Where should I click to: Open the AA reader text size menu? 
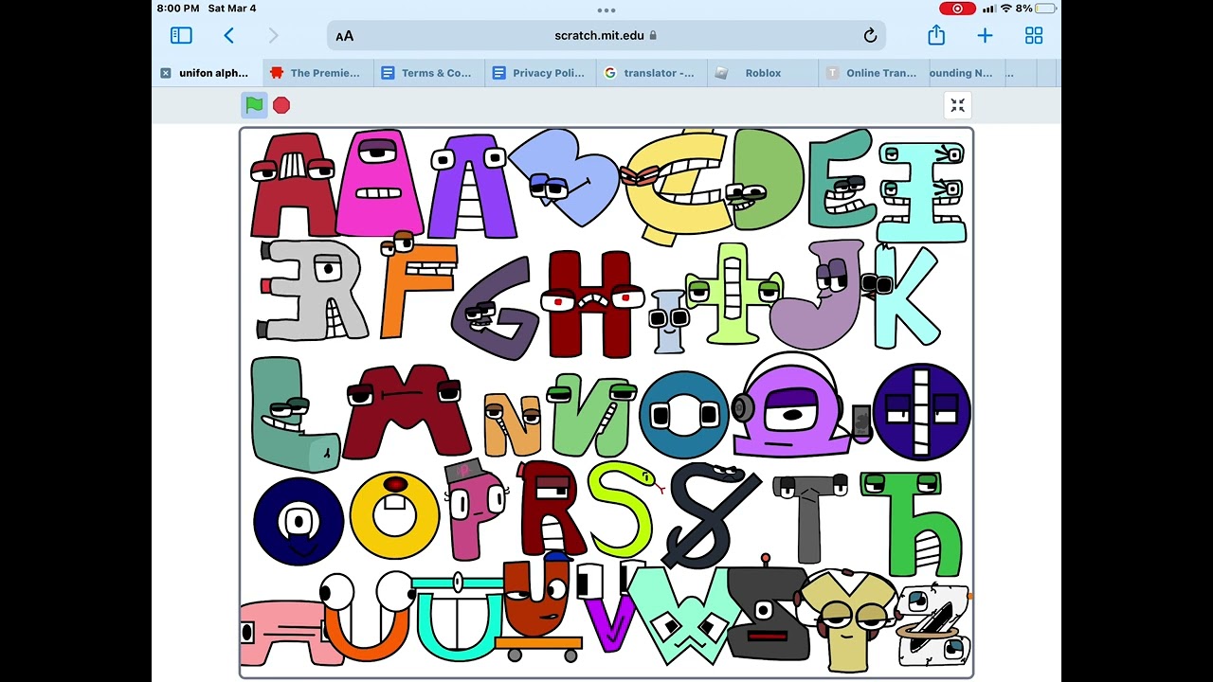pos(344,36)
